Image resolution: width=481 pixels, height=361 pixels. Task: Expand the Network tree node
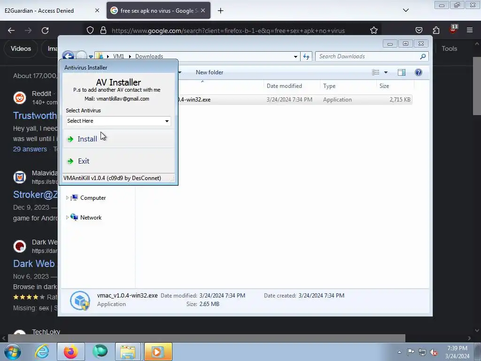click(x=67, y=217)
